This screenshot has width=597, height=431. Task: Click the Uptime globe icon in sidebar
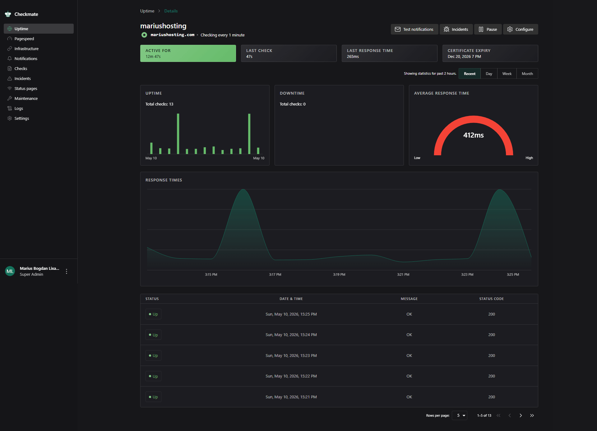[10, 29]
